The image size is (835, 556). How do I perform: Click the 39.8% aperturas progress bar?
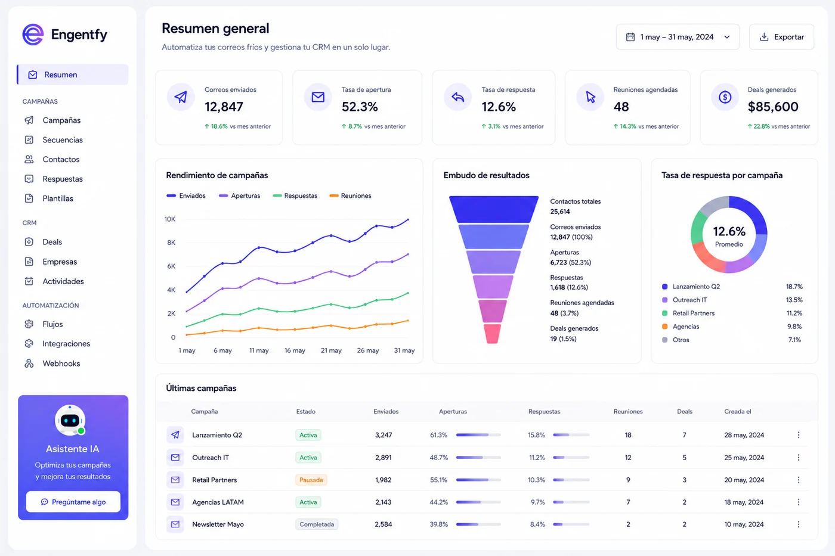478,524
